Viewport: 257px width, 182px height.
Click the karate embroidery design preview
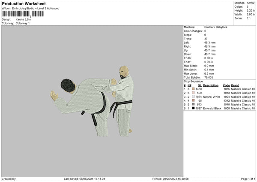tap(92, 101)
